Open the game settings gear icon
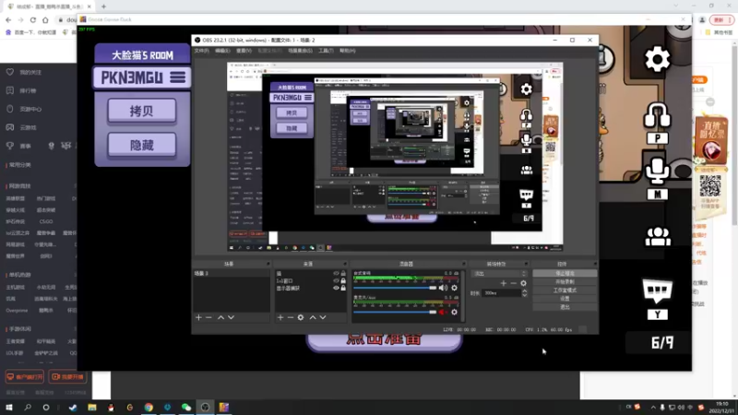 tap(657, 60)
